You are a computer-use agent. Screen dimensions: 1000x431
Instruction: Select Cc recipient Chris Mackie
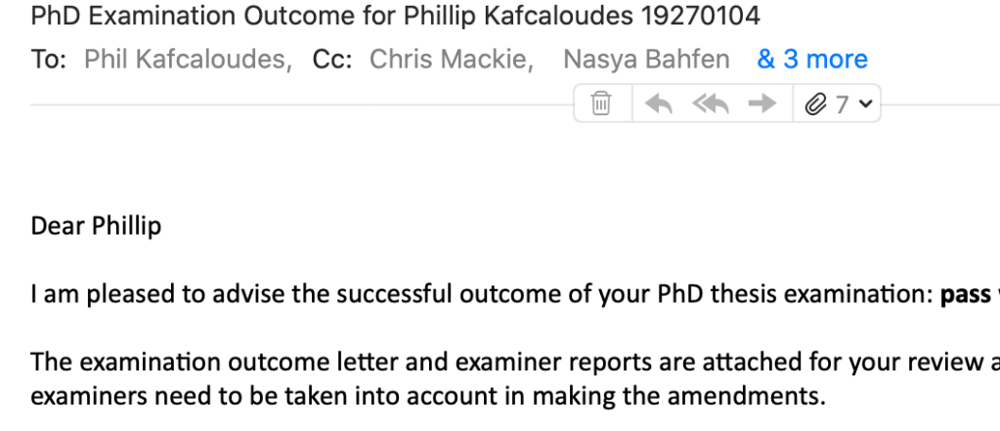click(450, 60)
